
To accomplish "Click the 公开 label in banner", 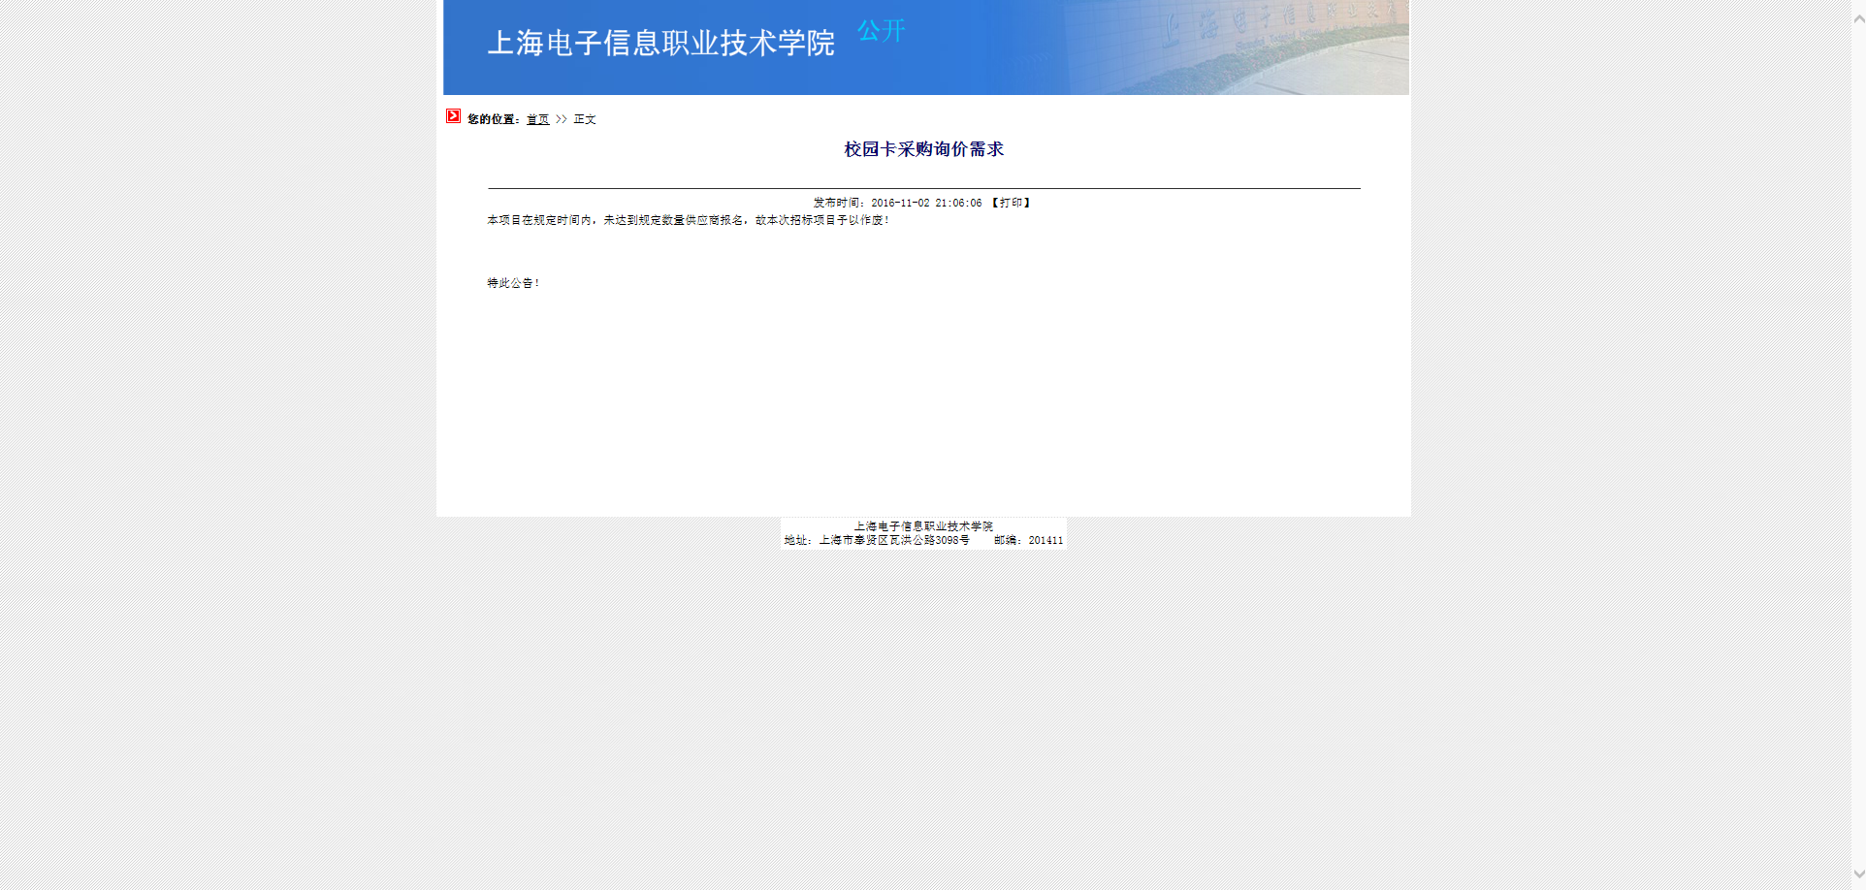I will point(881,31).
